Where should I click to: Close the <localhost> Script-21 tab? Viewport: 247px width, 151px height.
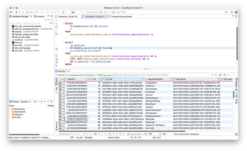[107, 16]
